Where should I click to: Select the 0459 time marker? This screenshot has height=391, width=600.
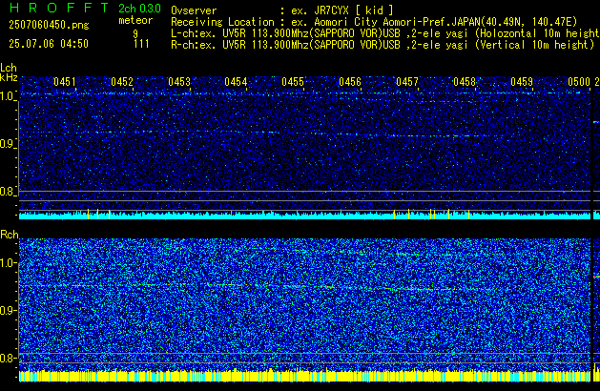[522, 82]
